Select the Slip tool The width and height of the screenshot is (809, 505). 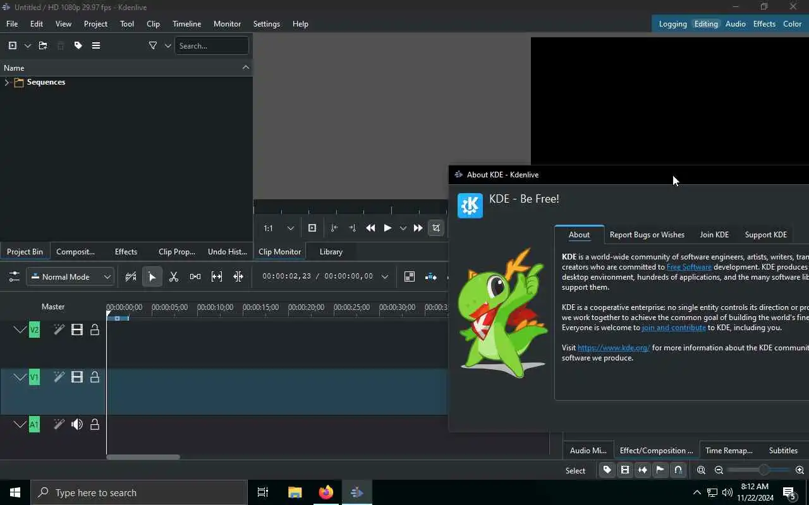pyautogui.click(x=217, y=276)
